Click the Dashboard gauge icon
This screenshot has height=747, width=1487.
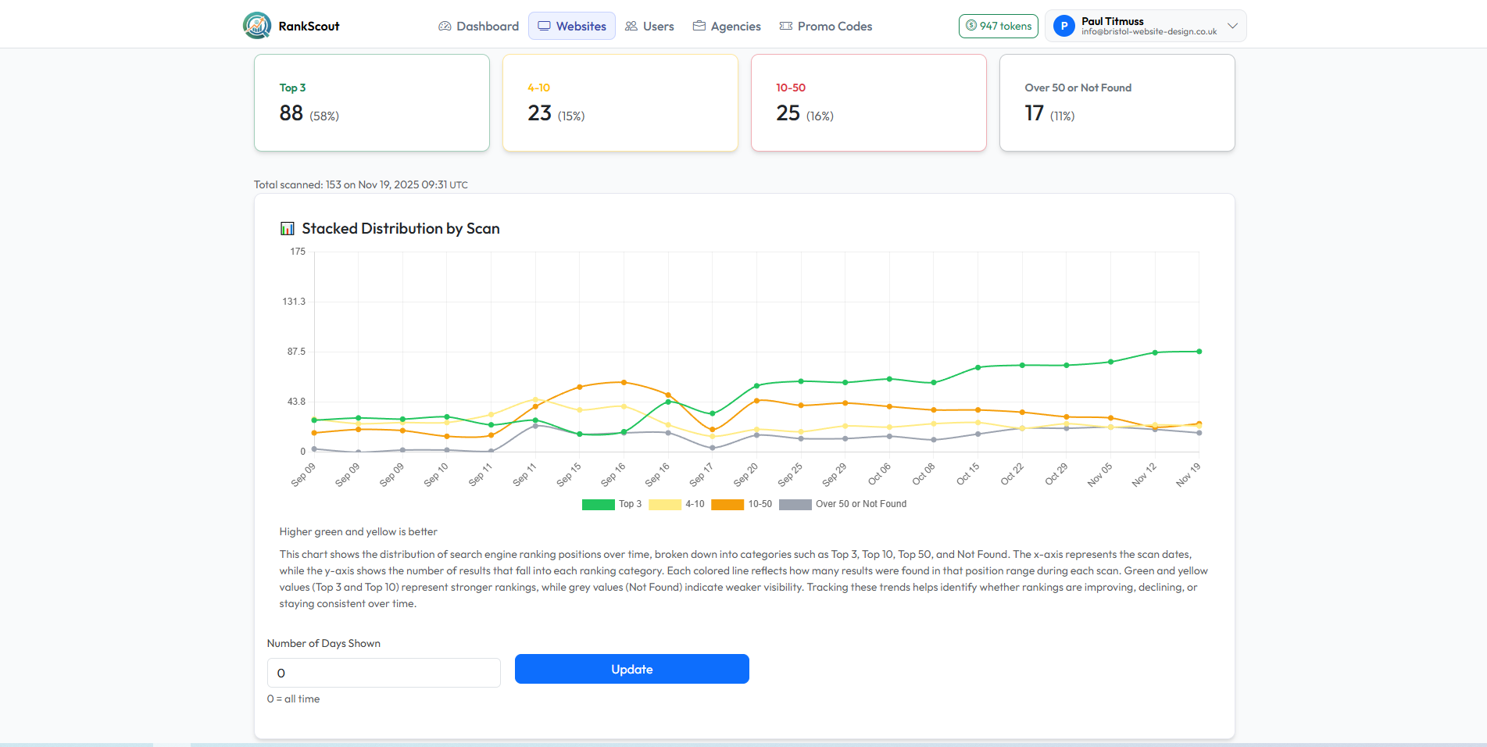pyautogui.click(x=445, y=26)
